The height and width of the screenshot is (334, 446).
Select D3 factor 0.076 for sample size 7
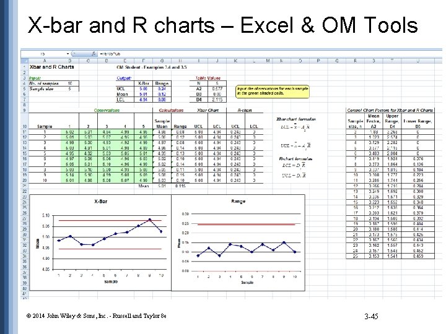click(x=418, y=159)
